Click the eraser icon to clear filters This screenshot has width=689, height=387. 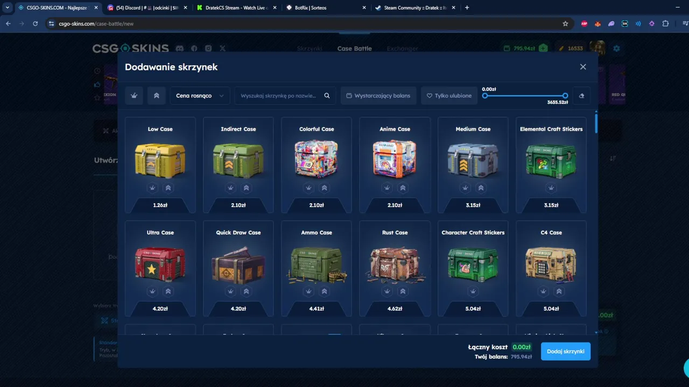pyautogui.click(x=581, y=96)
